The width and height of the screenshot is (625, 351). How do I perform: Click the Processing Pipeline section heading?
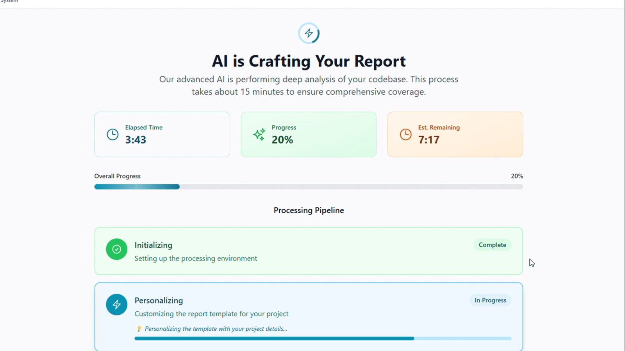pyautogui.click(x=309, y=210)
